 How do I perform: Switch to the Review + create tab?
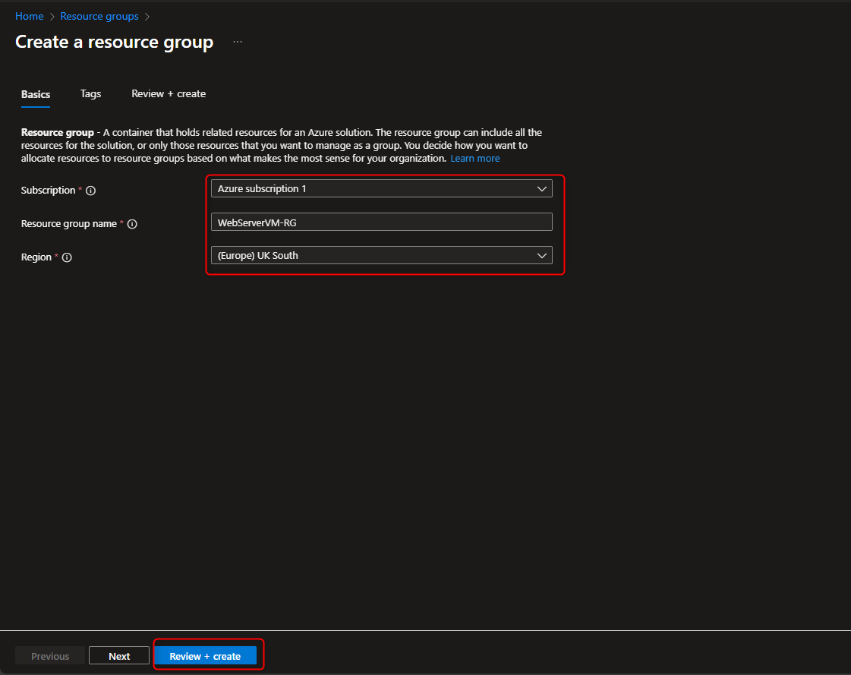[x=169, y=93]
